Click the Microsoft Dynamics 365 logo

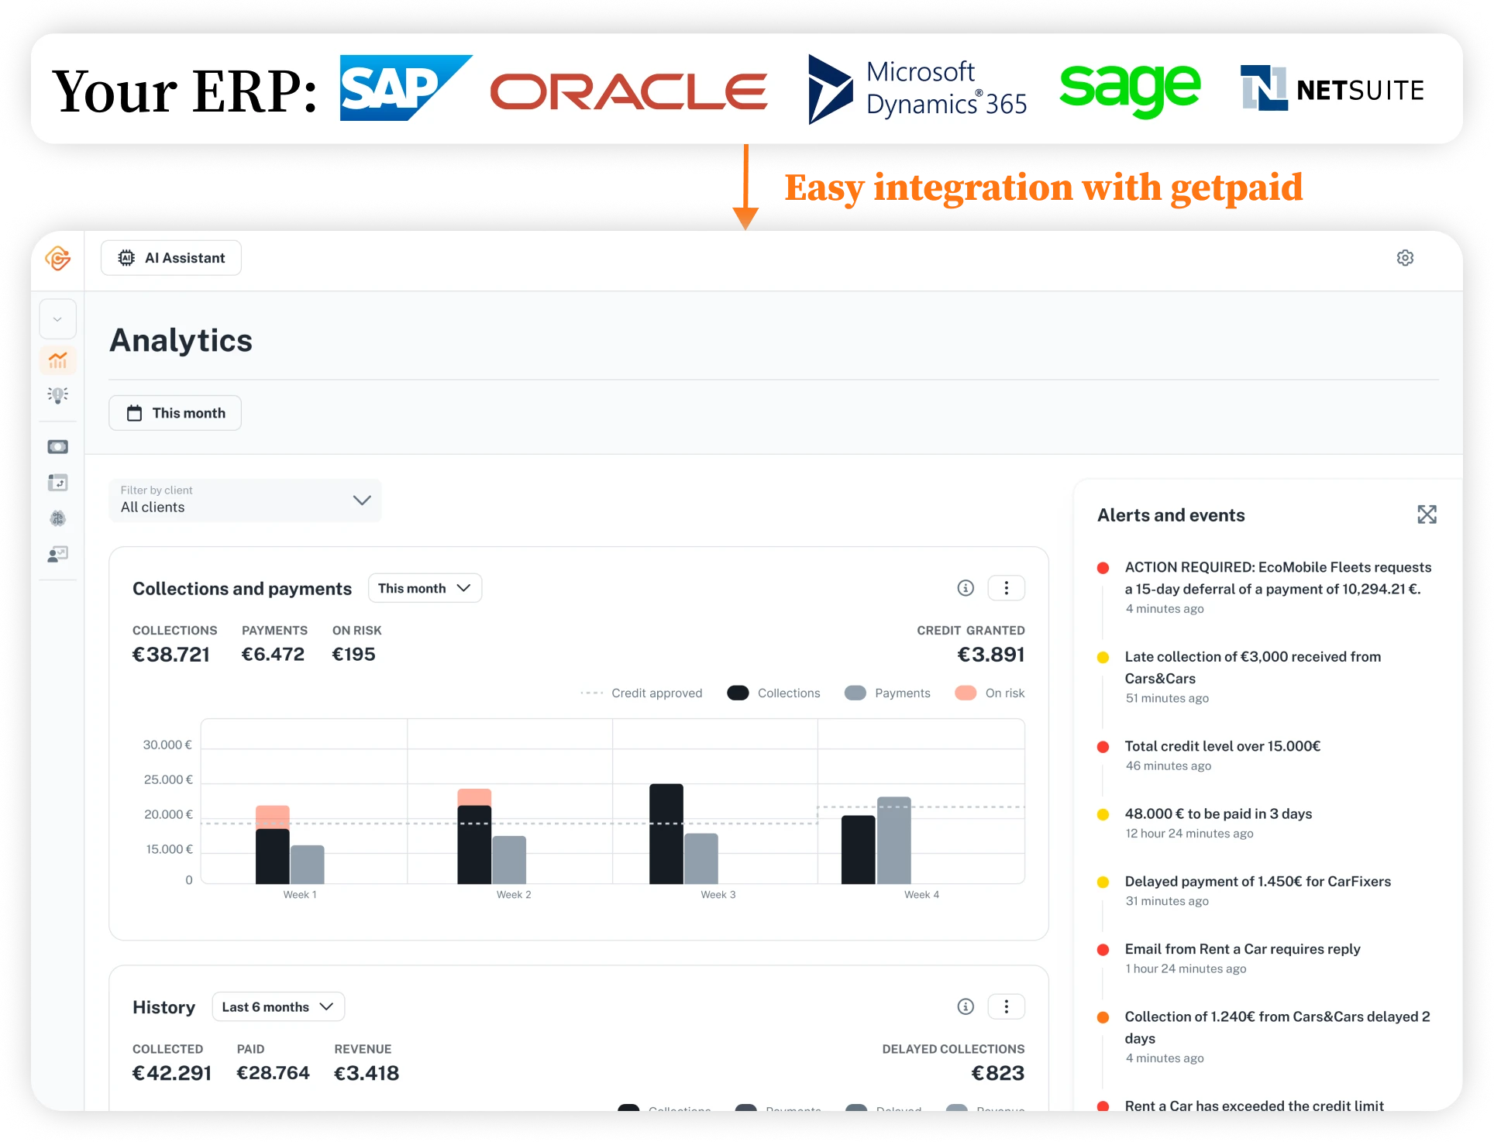917,88
